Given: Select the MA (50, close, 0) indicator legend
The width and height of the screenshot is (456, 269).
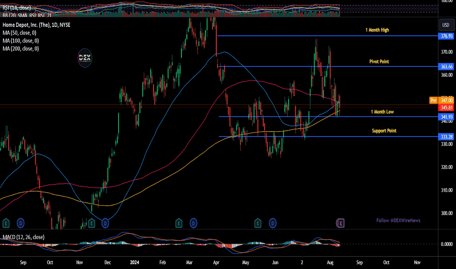Looking at the screenshot, I should pyautogui.click(x=20, y=33).
